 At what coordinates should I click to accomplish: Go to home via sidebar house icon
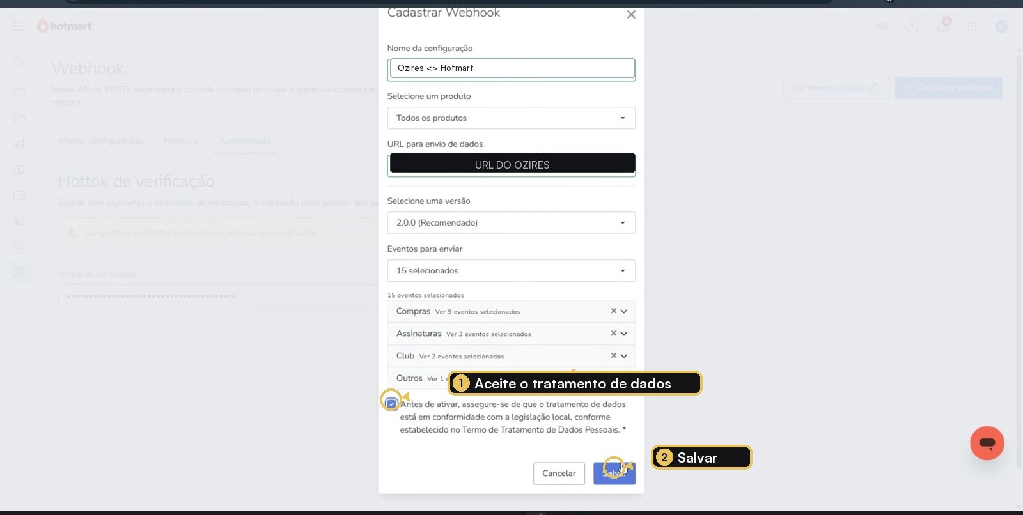19,93
